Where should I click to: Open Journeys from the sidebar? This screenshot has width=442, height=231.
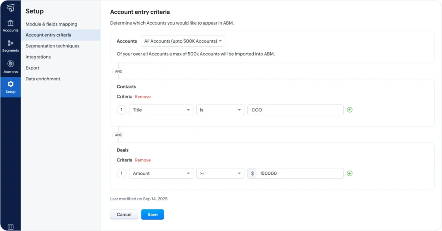(10, 67)
